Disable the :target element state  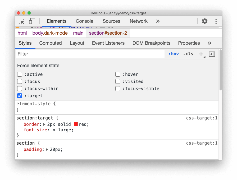[x=20, y=96]
